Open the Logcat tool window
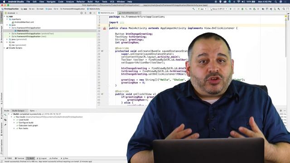Image resolution: width=290 pixels, height=163 pixels. [42, 158]
